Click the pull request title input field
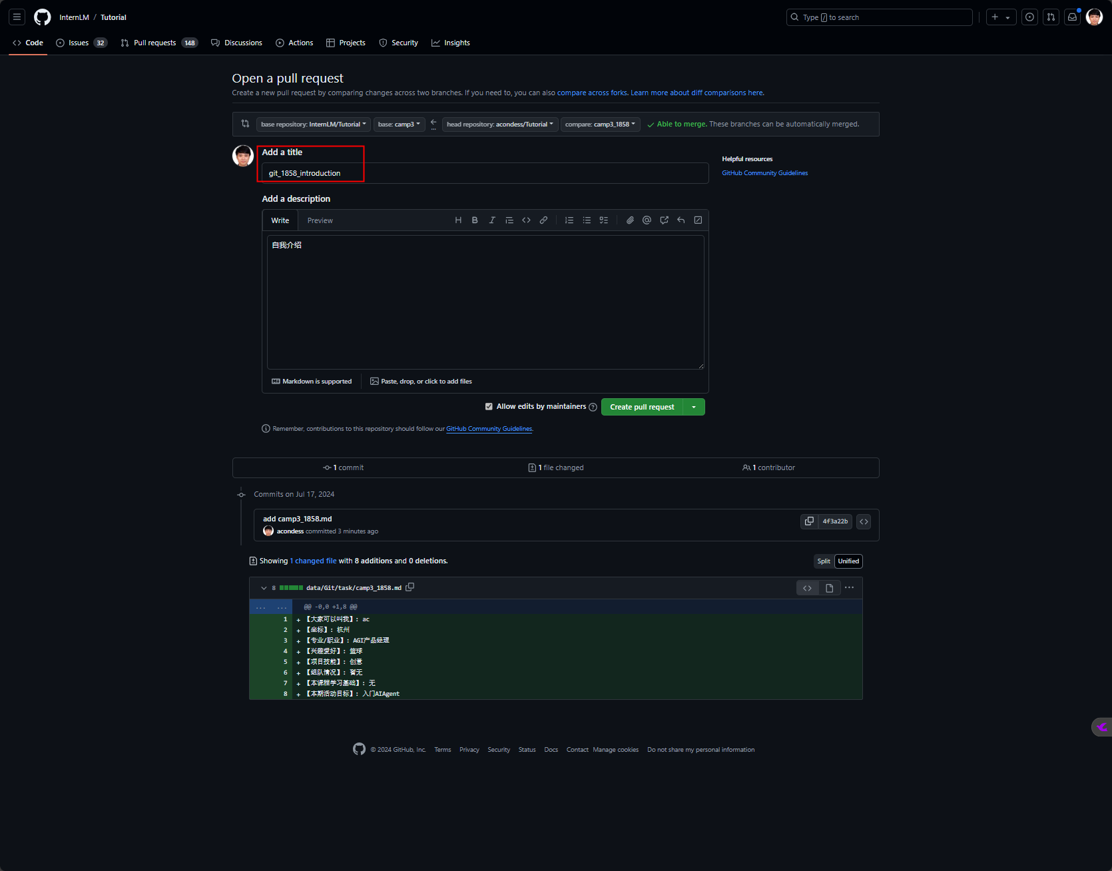This screenshot has width=1112, height=871. point(485,173)
